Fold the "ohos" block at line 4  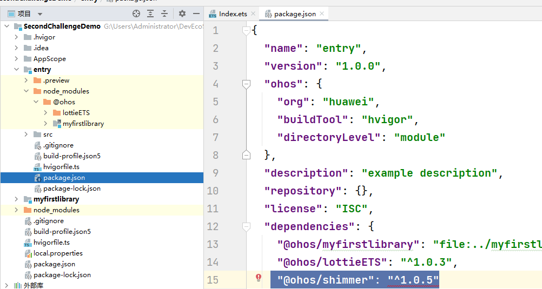click(x=246, y=84)
